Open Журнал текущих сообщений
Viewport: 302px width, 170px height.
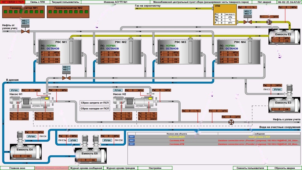pyautogui.click(x=52, y=168)
